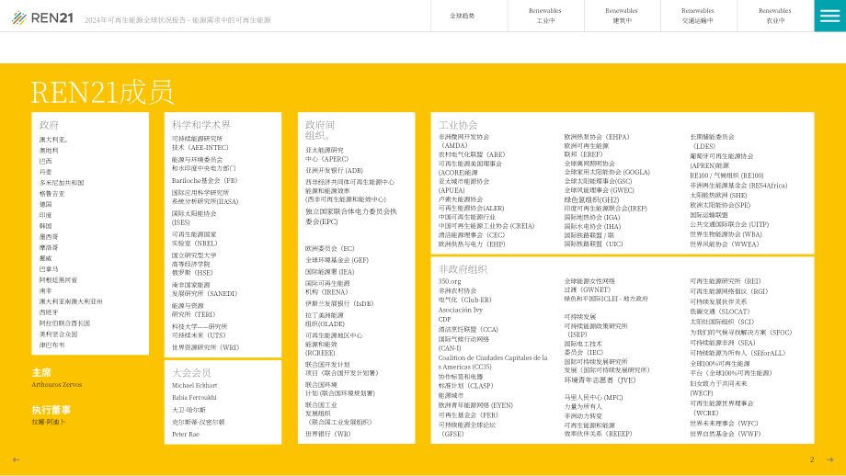Click 绿色氢组织 (GH2) entry
Viewport: 846px width, 476px height.
tap(591, 199)
